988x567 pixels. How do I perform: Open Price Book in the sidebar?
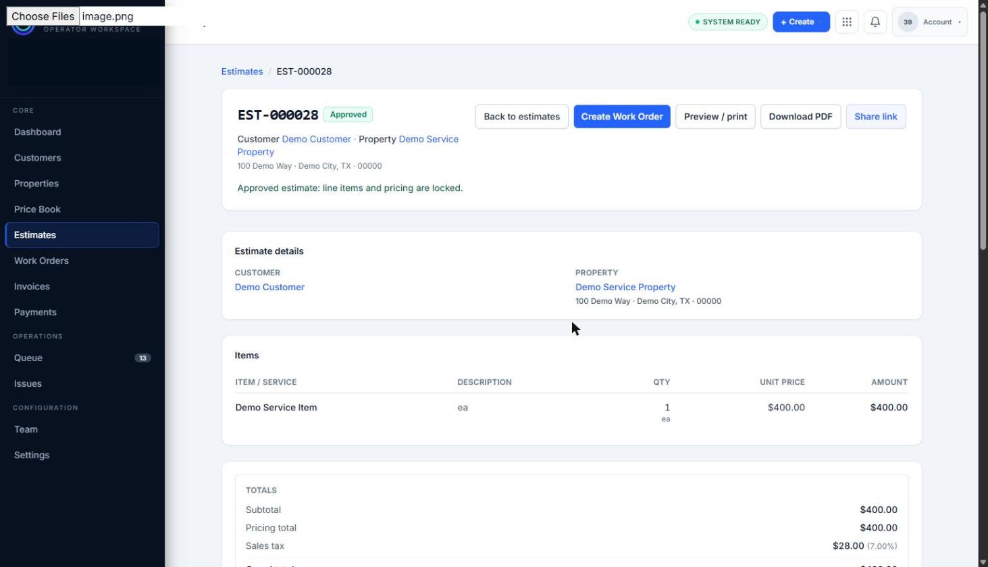tap(82, 209)
